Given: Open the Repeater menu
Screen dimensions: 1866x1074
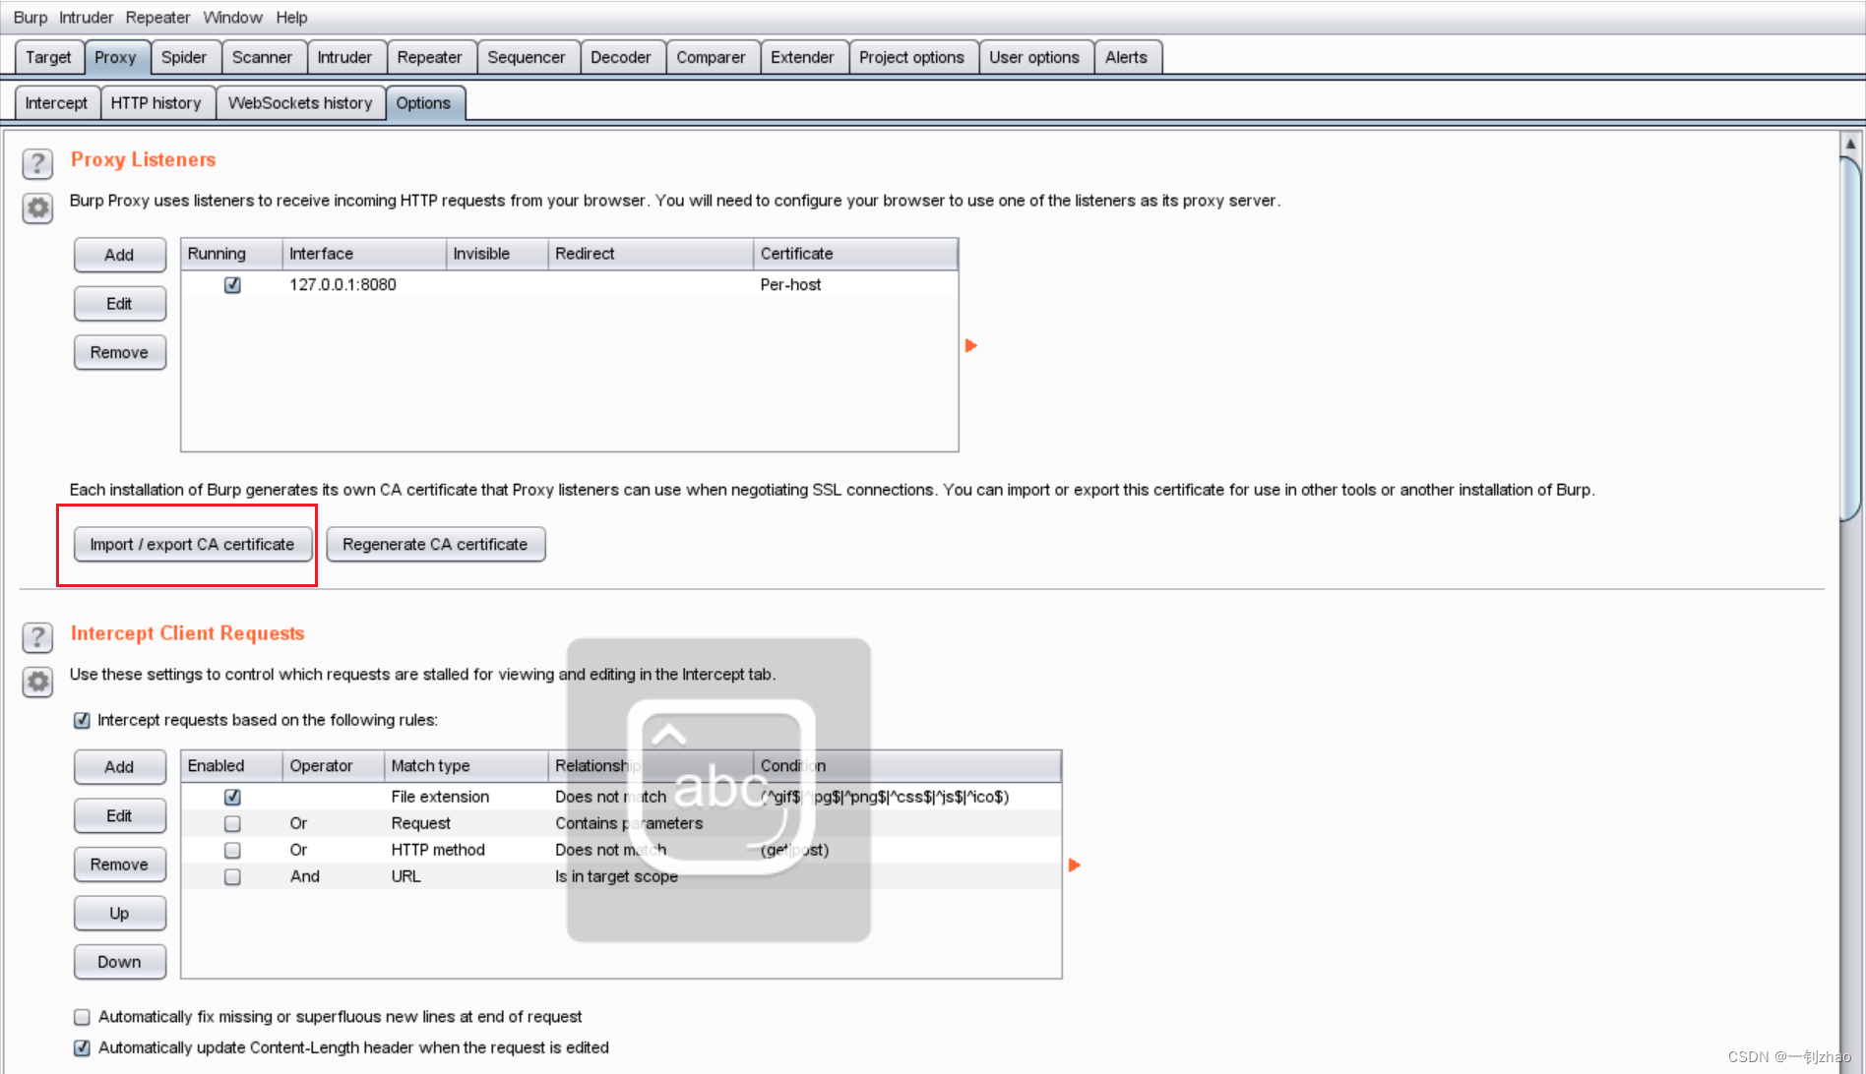Looking at the screenshot, I should tap(157, 18).
